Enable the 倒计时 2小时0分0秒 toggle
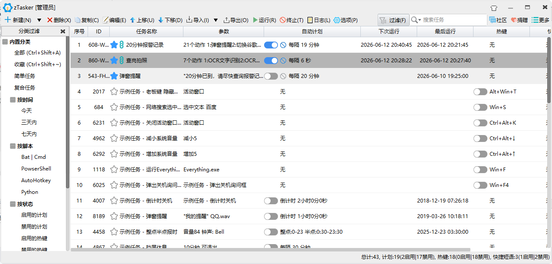 (271, 201)
